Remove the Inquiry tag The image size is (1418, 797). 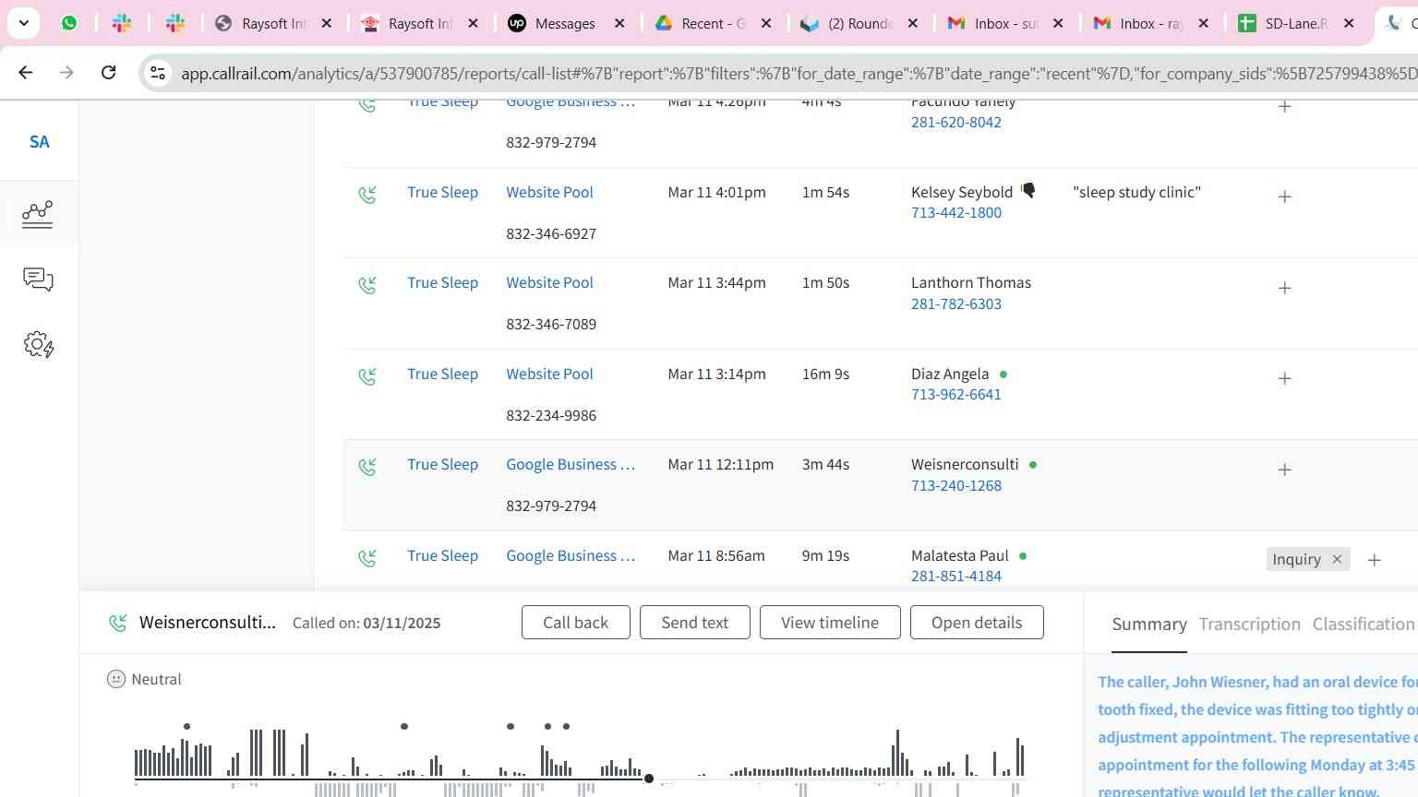[1337, 559]
